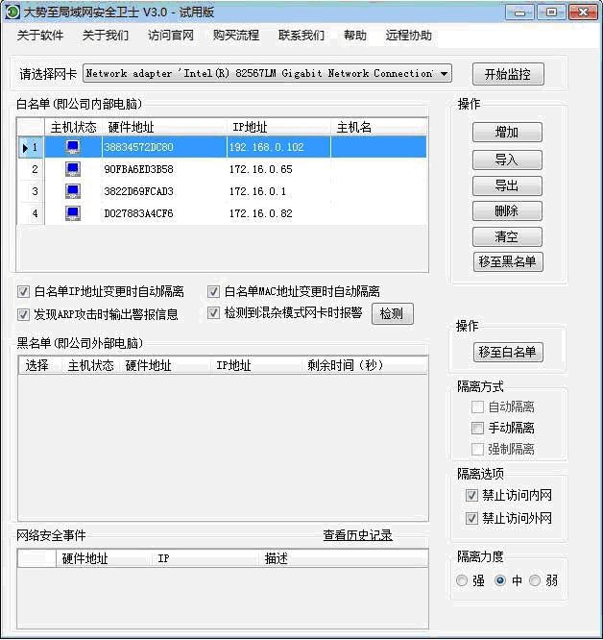The image size is (603, 640).
Task: Maximize the window
Action: (551, 12)
